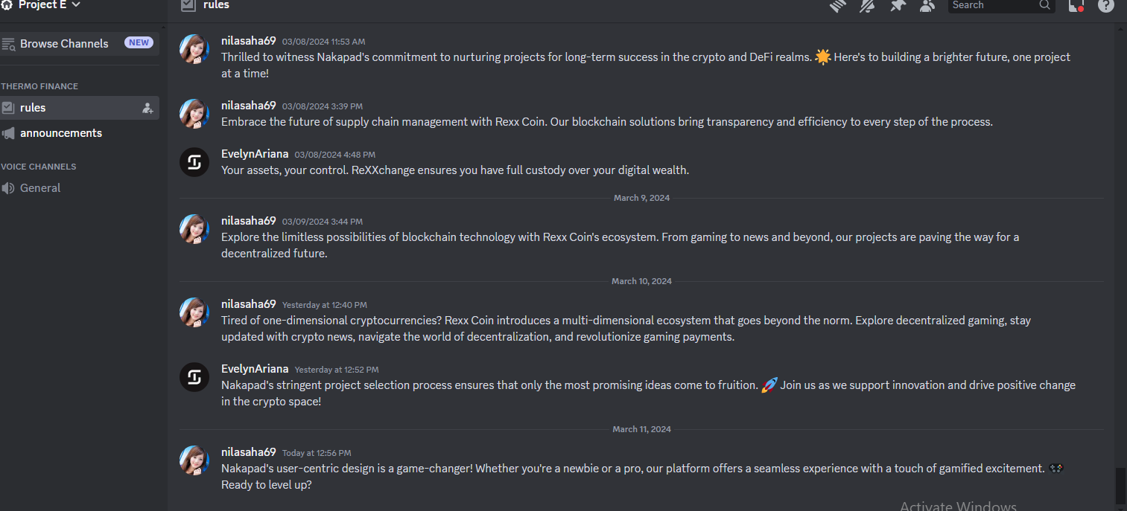Open the inbox icon with red dot

coord(1076,6)
